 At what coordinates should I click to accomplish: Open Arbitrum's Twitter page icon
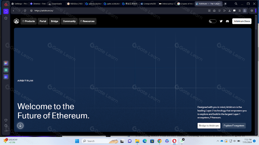(x=221, y=21)
